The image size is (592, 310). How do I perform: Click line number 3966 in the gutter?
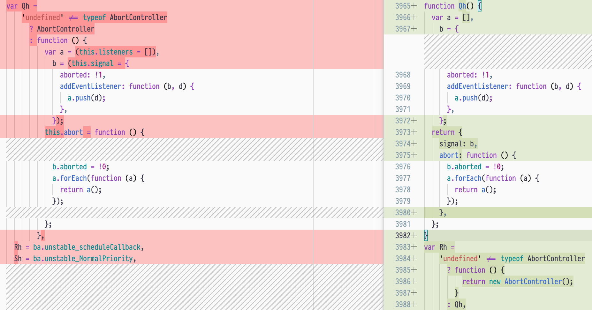(x=403, y=18)
